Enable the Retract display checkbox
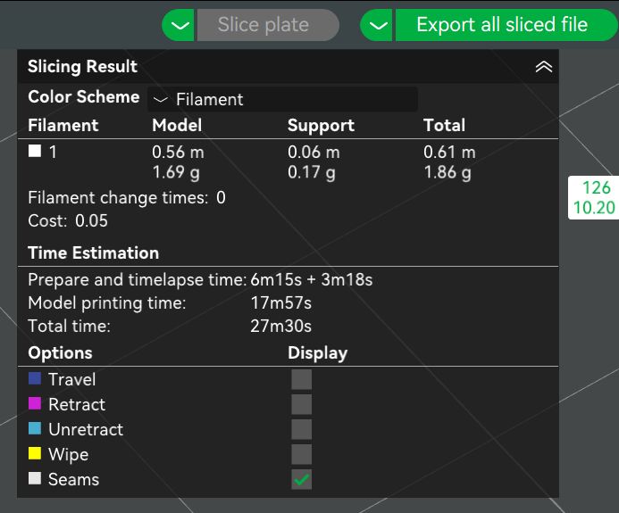619x513 pixels. tap(302, 404)
